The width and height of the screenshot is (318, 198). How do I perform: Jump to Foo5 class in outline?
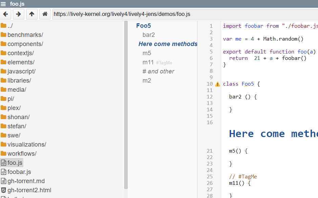[x=143, y=26]
